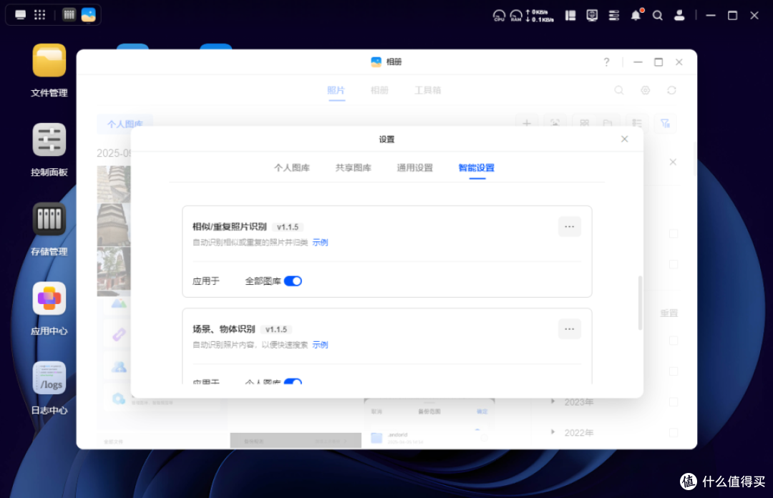This screenshot has width=773, height=498.
Task: Switch to the 共享图库 settings tab
Action: pyautogui.click(x=354, y=167)
